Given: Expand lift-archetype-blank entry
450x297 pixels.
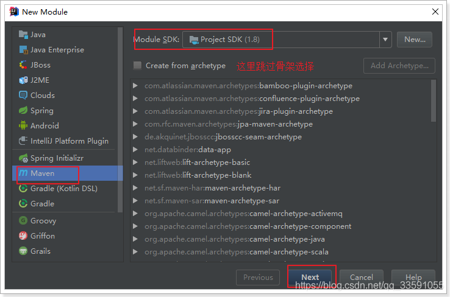Looking at the screenshot, I should [x=135, y=175].
